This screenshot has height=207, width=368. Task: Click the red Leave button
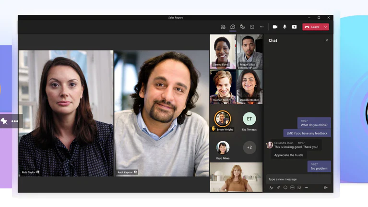(x=312, y=27)
